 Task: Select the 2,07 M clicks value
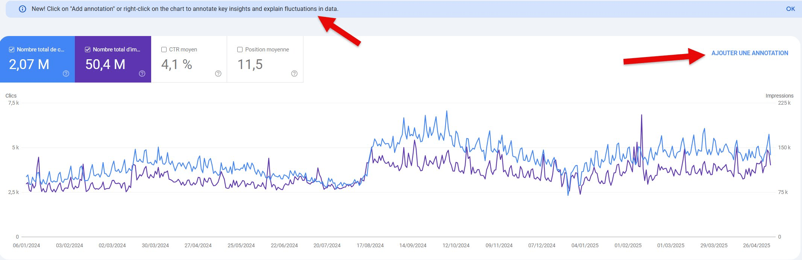[29, 65]
